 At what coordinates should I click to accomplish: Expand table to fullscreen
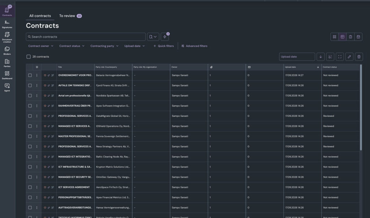pos(340,57)
